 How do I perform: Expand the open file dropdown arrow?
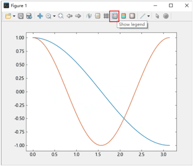point(14,16)
